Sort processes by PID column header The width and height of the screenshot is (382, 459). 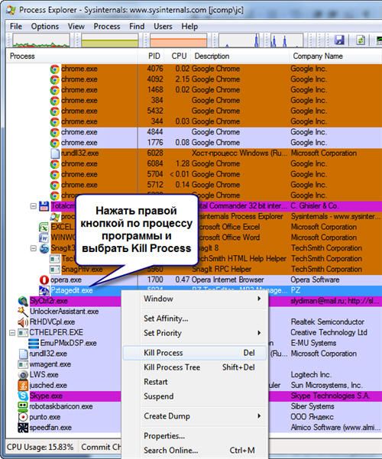click(x=154, y=56)
